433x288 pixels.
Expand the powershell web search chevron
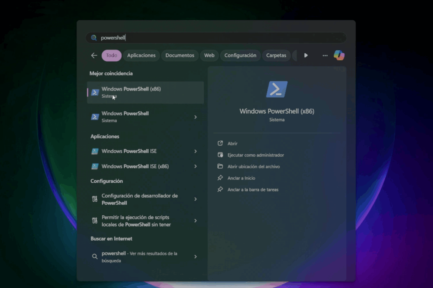click(195, 257)
